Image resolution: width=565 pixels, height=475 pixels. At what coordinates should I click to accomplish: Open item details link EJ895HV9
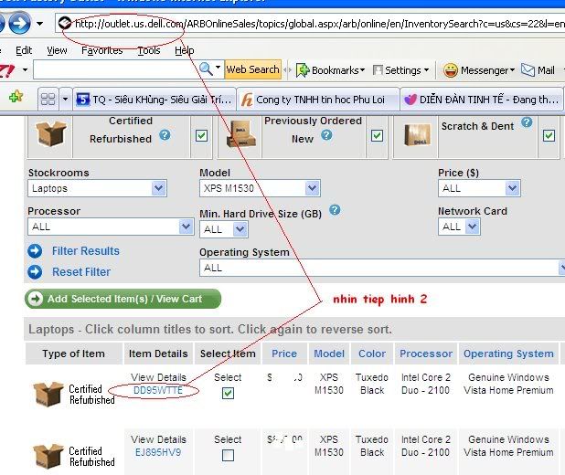click(158, 452)
